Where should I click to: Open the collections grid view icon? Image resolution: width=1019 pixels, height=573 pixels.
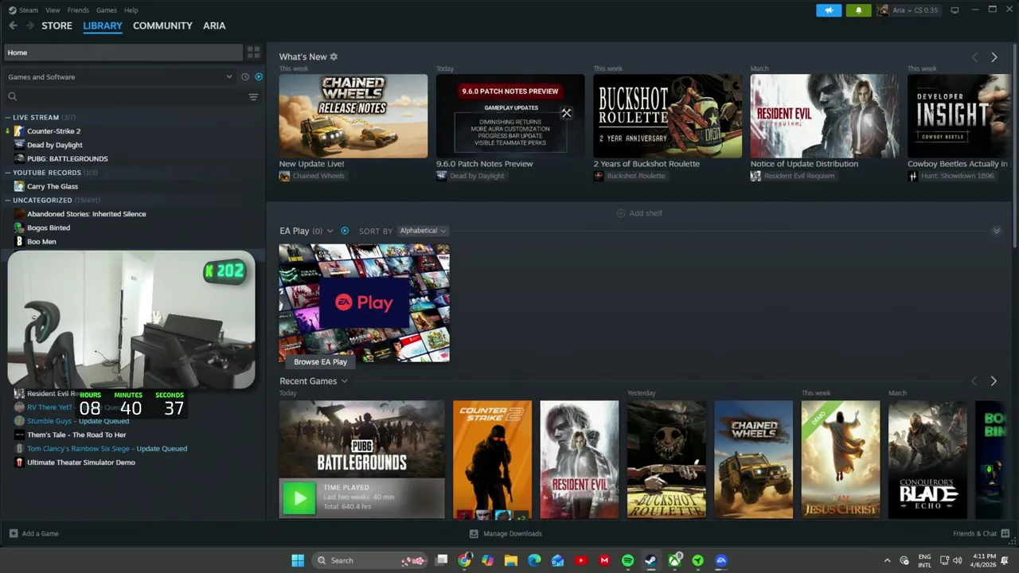point(253,53)
